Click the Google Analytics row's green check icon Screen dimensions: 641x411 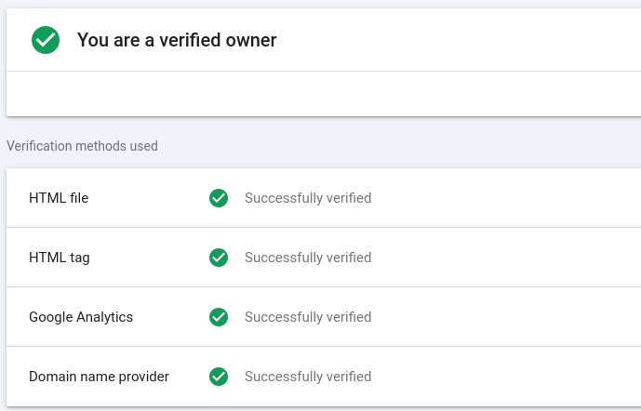tap(219, 317)
